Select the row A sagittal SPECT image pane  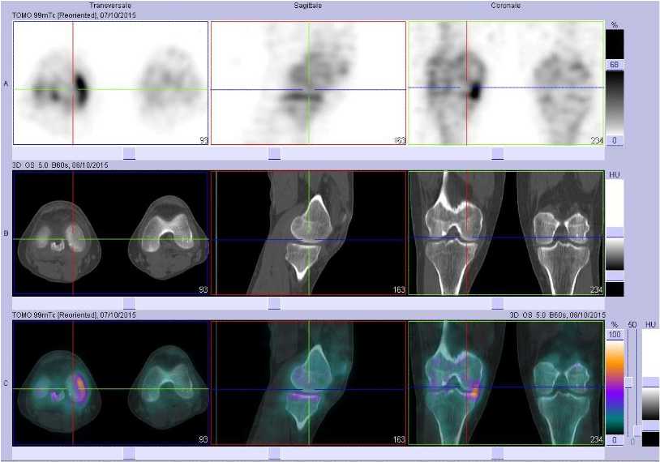[308, 83]
